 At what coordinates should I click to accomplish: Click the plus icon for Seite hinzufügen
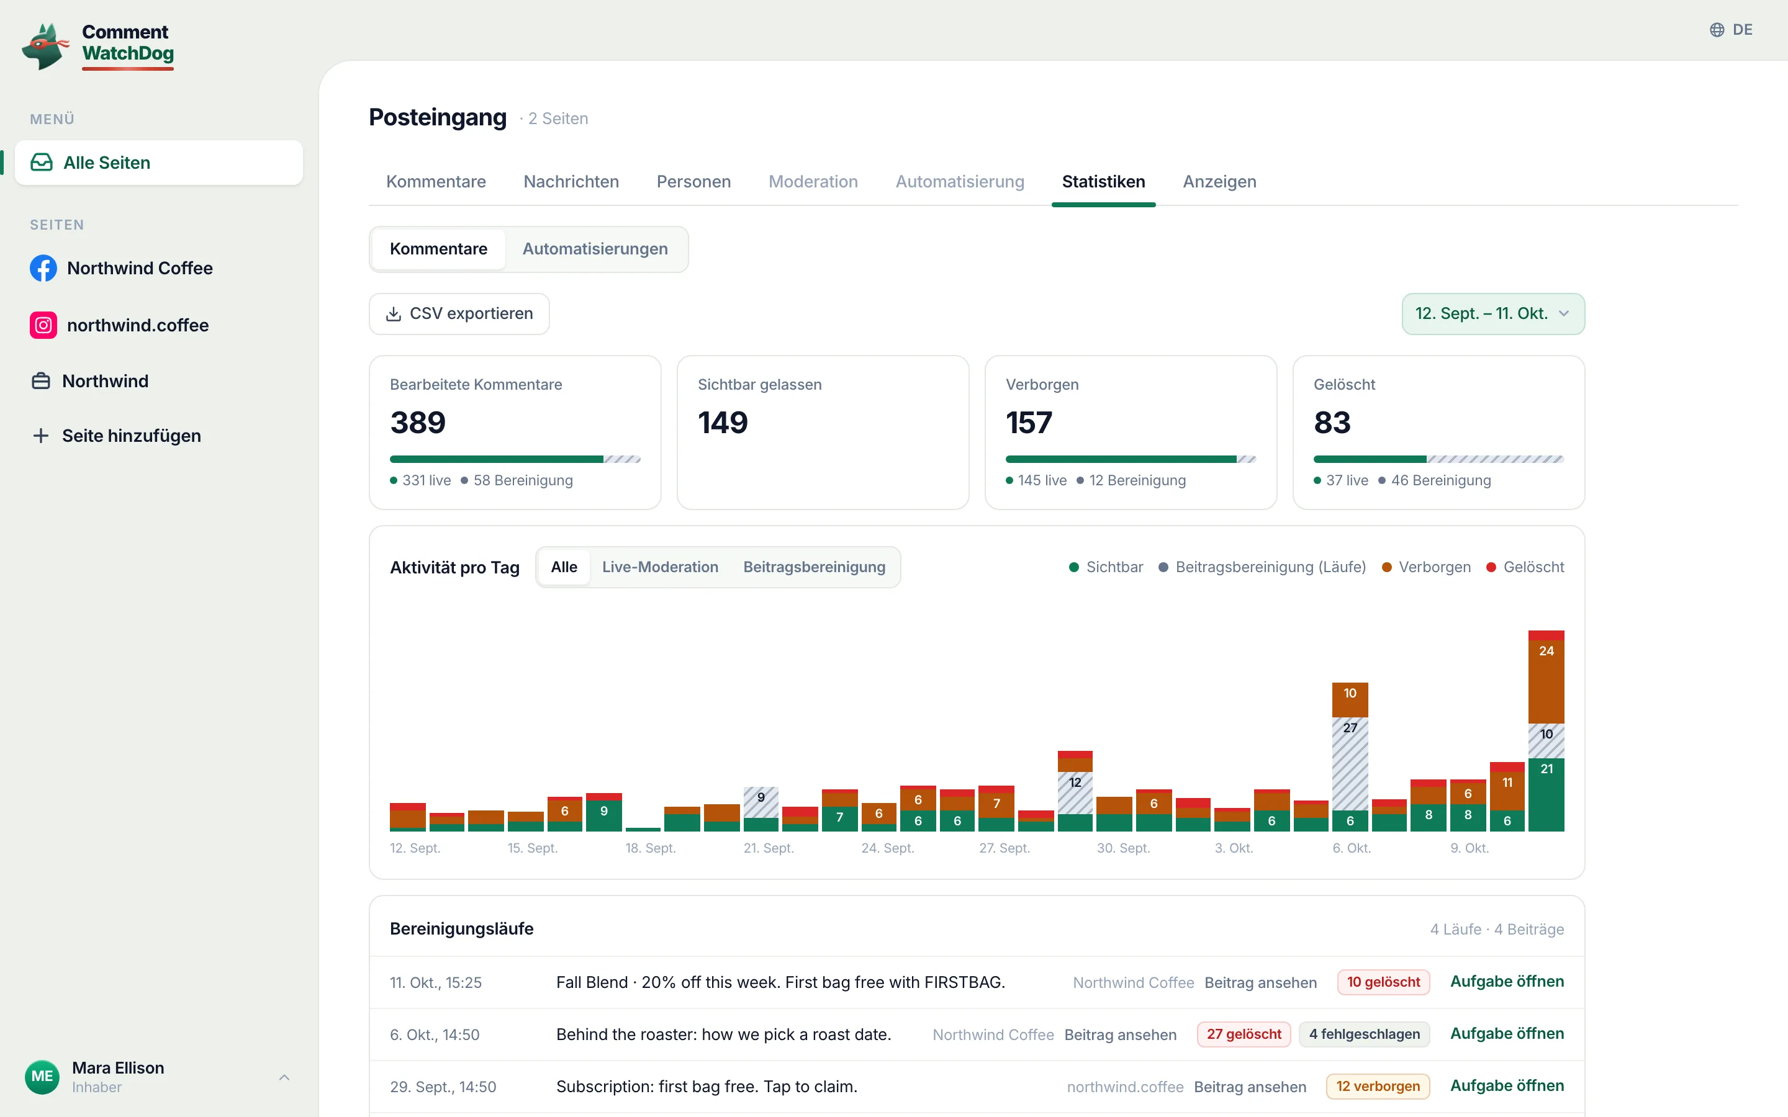click(x=40, y=436)
